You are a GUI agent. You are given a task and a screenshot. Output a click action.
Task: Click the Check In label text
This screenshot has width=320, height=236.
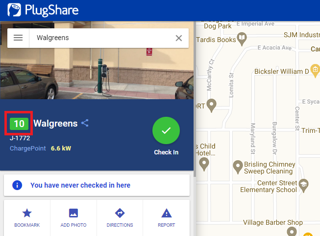[166, 152]
